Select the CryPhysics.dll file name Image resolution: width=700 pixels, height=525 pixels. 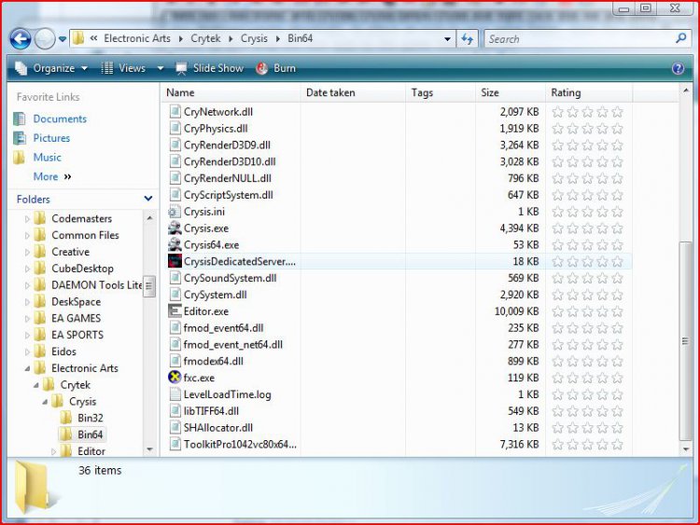point(216,129)
